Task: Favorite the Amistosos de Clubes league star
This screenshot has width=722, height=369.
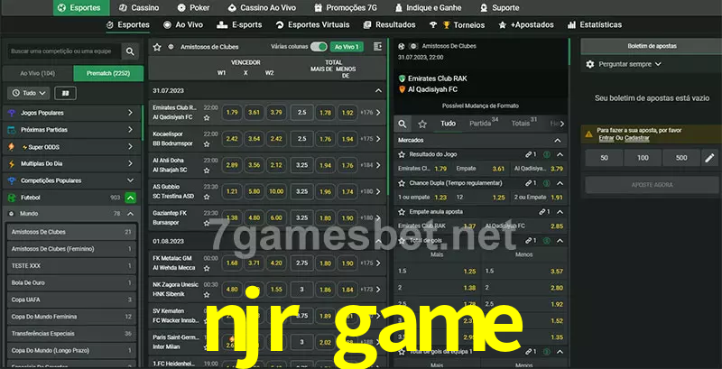Action: (157, 46)
